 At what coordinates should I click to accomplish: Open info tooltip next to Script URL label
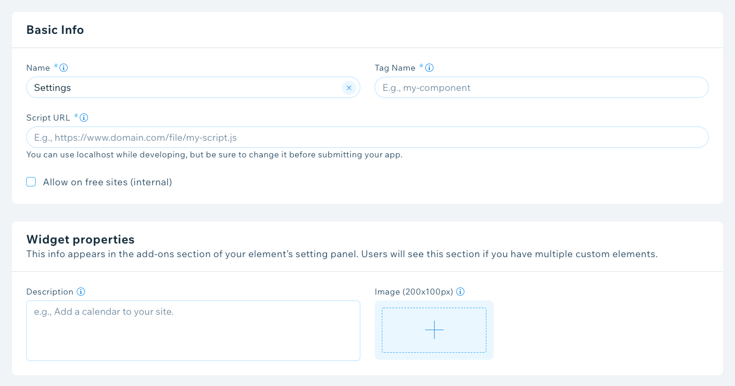tap(84, 118)
